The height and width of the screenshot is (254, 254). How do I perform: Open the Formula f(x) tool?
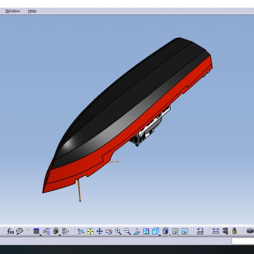click(x=10, y=231)
